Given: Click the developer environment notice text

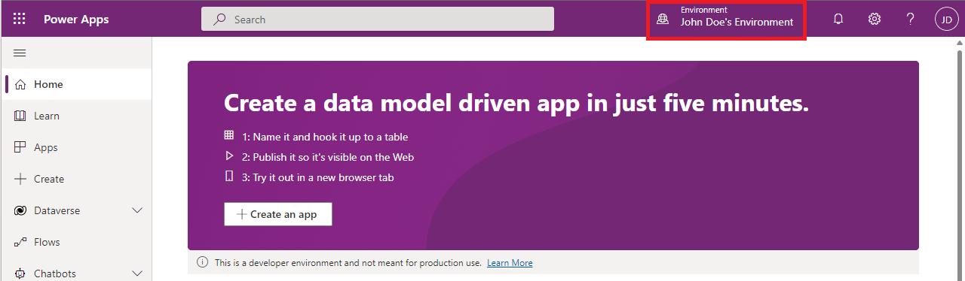Looking at the screenshot, I should point(348,263).
